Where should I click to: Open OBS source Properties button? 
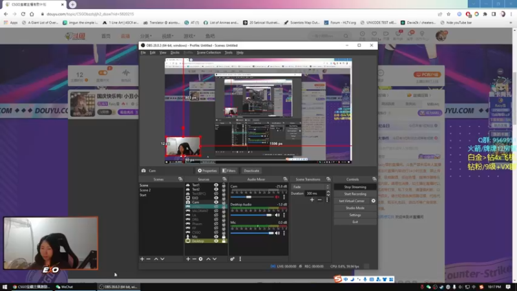207,171
